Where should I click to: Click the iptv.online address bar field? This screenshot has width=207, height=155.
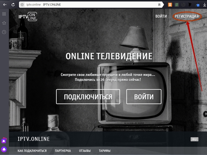91,5
